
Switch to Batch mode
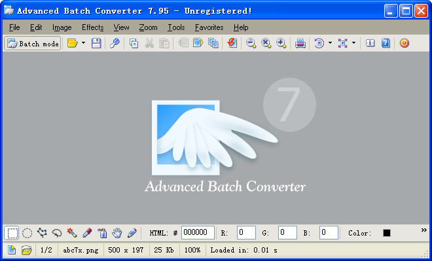tap(33, 44)
